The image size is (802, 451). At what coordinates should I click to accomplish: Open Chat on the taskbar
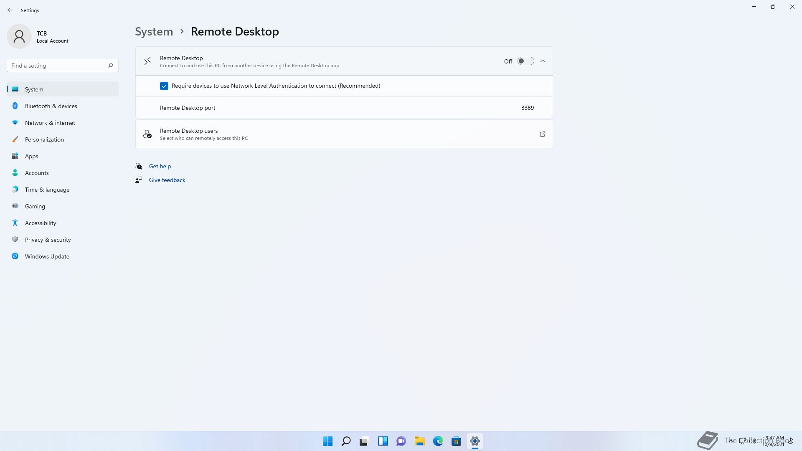401,441
